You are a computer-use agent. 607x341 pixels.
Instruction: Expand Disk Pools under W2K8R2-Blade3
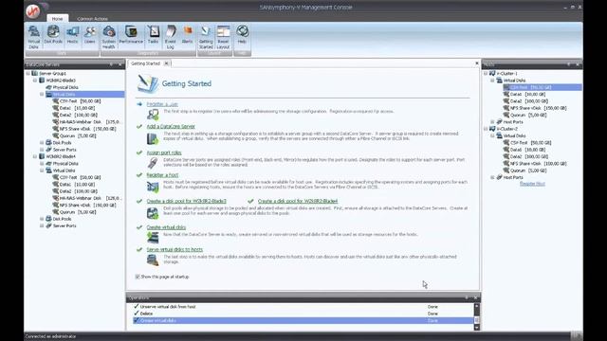pyautogui.click(x=42, y=143)
